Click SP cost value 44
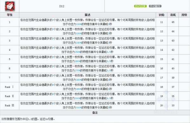The width and height of the screenshot is (190, 123). pos(173,31)
